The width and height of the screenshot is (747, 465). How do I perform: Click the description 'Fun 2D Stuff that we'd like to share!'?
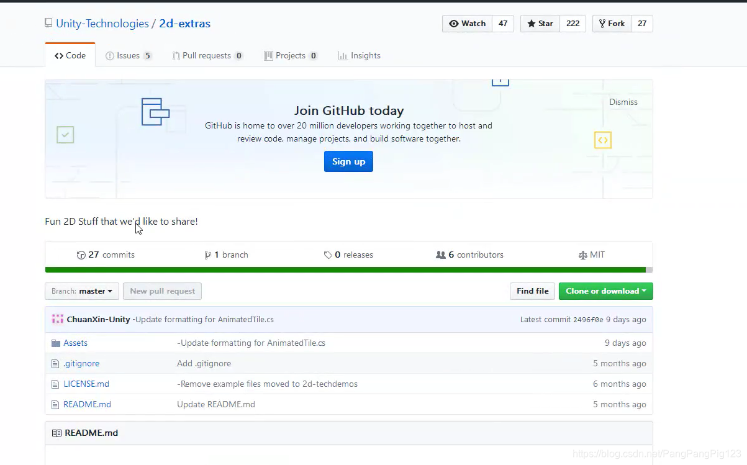[121, 221]
